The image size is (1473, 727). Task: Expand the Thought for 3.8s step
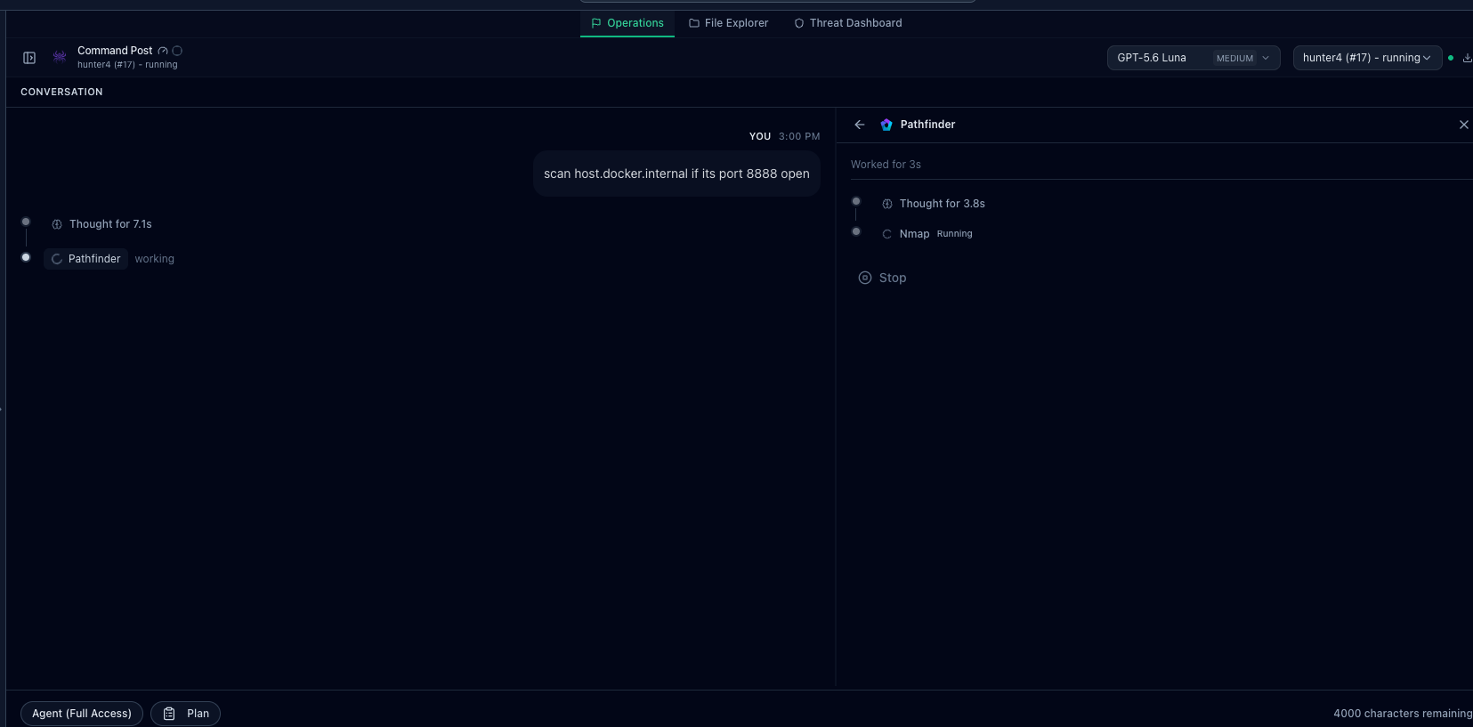pyautogui.click(x=934, y=204)
